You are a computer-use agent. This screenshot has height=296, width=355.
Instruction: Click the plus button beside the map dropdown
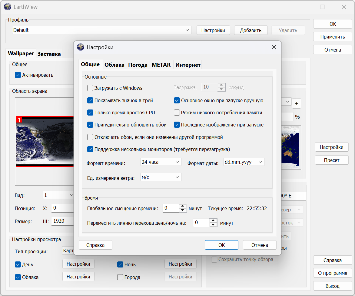pos(296,104)
